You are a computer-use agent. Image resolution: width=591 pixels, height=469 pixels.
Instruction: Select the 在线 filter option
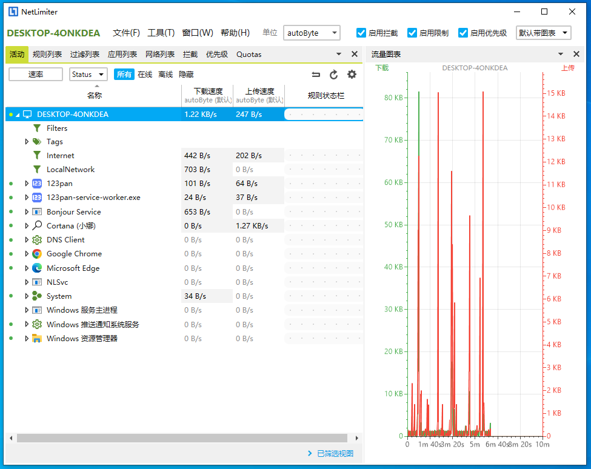point(145,75)
